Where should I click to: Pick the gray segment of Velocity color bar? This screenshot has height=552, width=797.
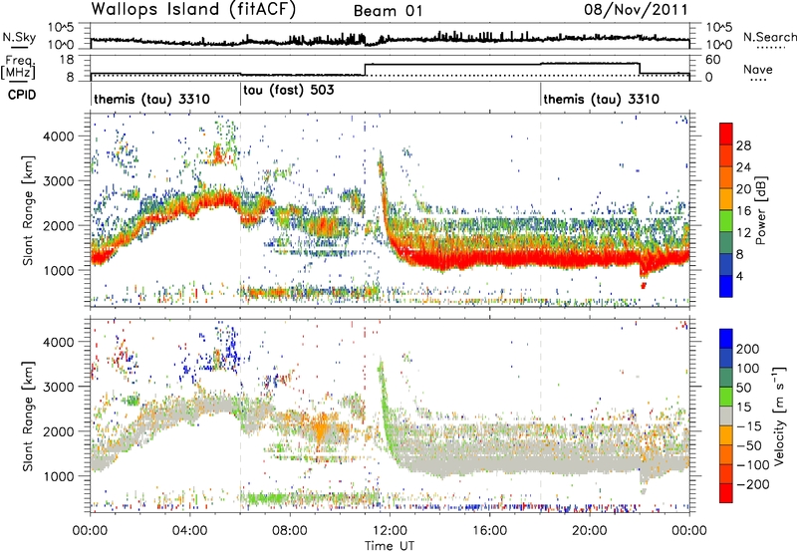coord(726,416)
